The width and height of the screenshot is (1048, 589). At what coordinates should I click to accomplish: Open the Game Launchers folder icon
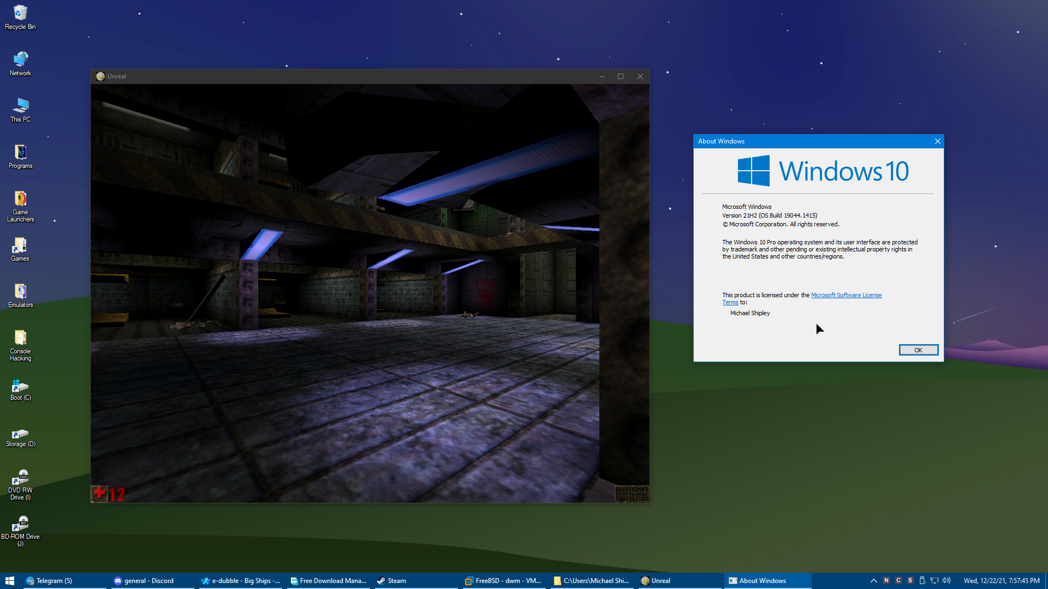click(x=20, y=205)
